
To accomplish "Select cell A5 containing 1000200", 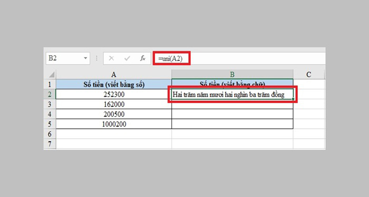I will tap(114, 124).
